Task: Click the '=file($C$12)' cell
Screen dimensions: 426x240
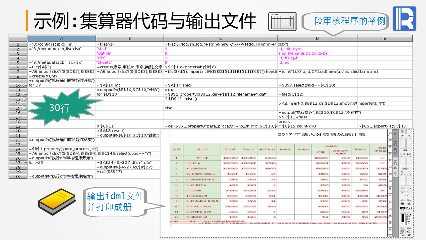Action: click(318, 94)
